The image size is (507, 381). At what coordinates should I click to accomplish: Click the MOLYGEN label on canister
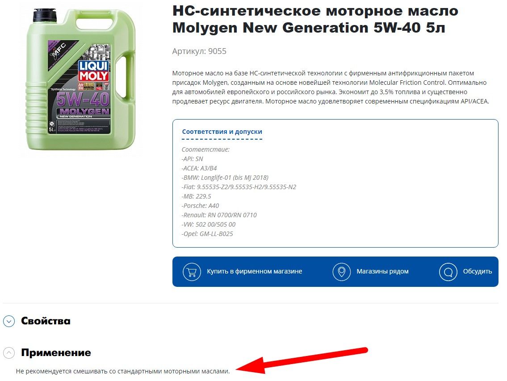[x=84, y=112]
